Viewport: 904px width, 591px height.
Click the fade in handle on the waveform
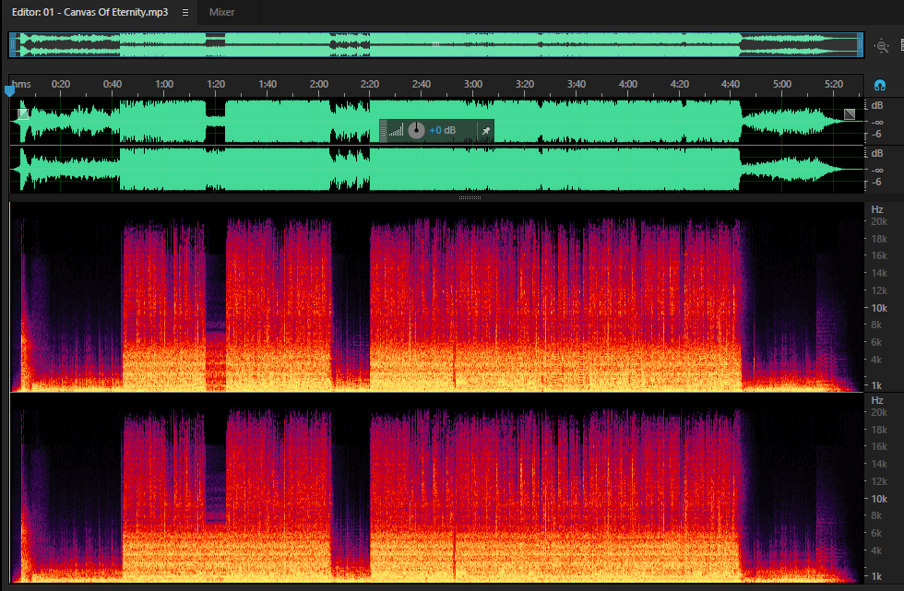pos(23,114)
